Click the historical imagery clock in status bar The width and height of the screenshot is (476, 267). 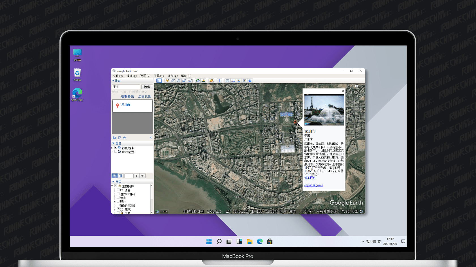pos(157,211)
